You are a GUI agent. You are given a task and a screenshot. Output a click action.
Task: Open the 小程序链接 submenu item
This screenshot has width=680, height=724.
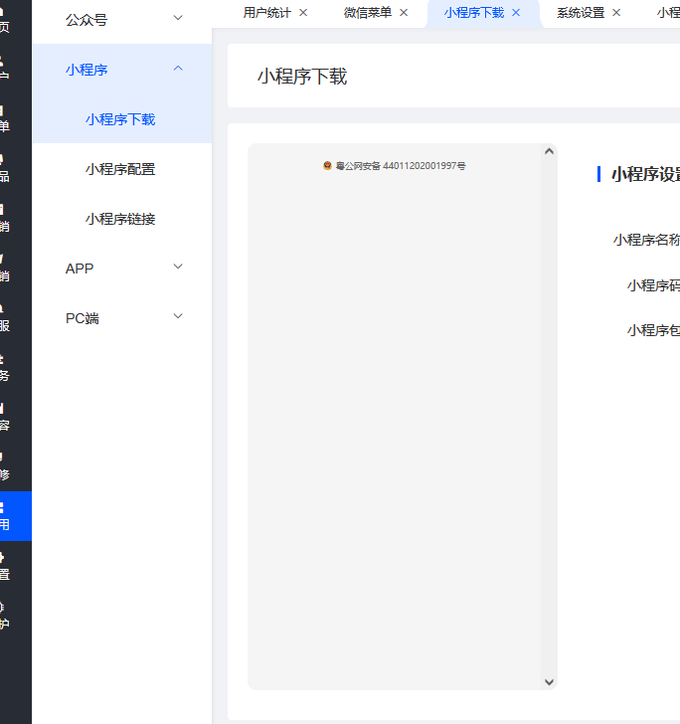click(x=120, y=219)
